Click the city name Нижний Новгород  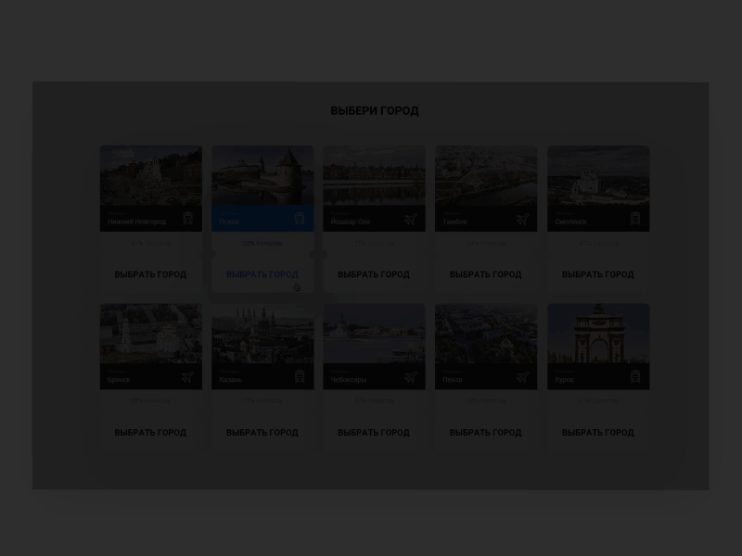point(136,221)
